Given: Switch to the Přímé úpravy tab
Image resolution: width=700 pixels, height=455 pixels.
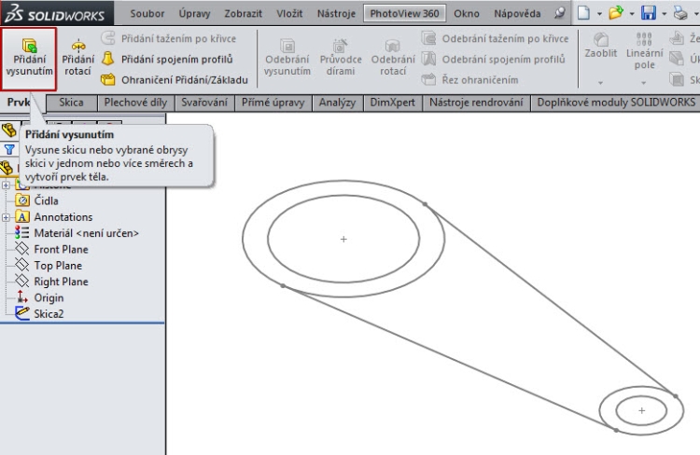Looking at the screenshot, I should [x=273, y=103].
